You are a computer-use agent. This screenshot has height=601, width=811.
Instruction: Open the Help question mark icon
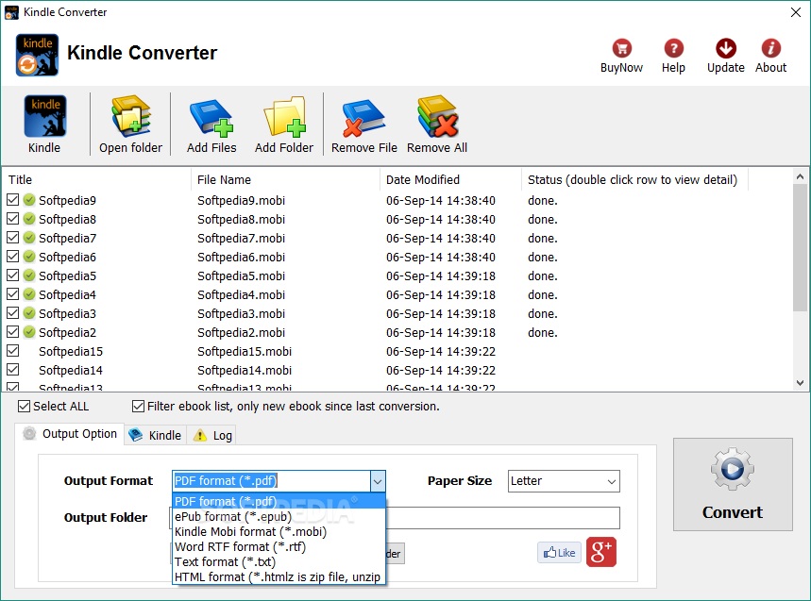[x=673, y=48]
